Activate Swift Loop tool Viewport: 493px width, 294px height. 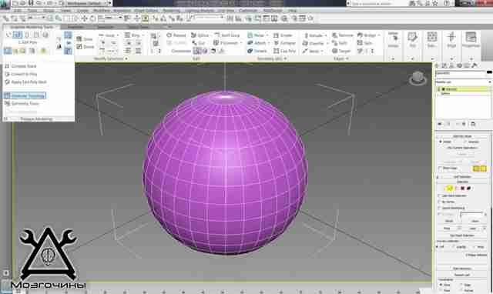click(227, 35)
